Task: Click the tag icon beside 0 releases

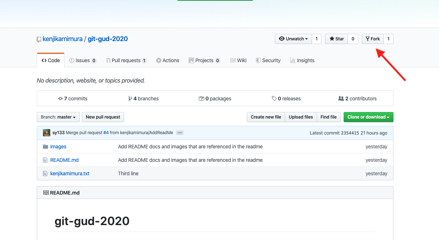Action: click(274, 99)
